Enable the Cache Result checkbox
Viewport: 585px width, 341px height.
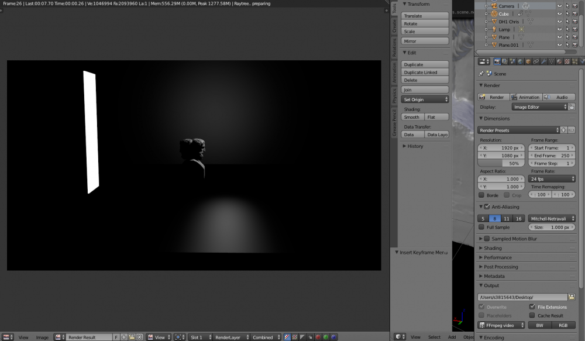(x=532, y=315)
